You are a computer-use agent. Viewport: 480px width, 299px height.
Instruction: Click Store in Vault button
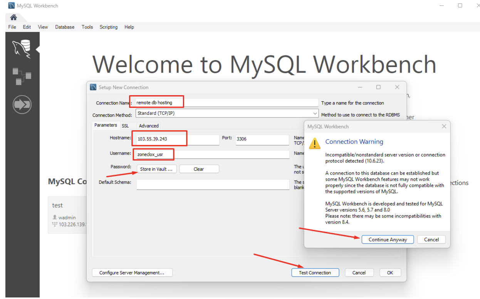coord(157,169)
